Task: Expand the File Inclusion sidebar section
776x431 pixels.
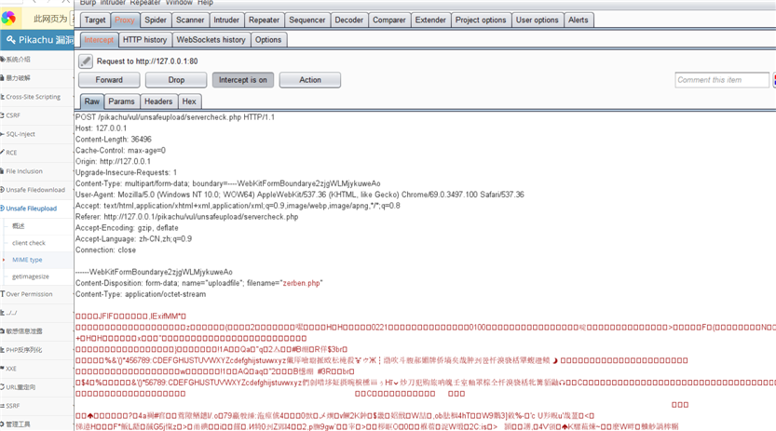Action: (x=36, y=171)
